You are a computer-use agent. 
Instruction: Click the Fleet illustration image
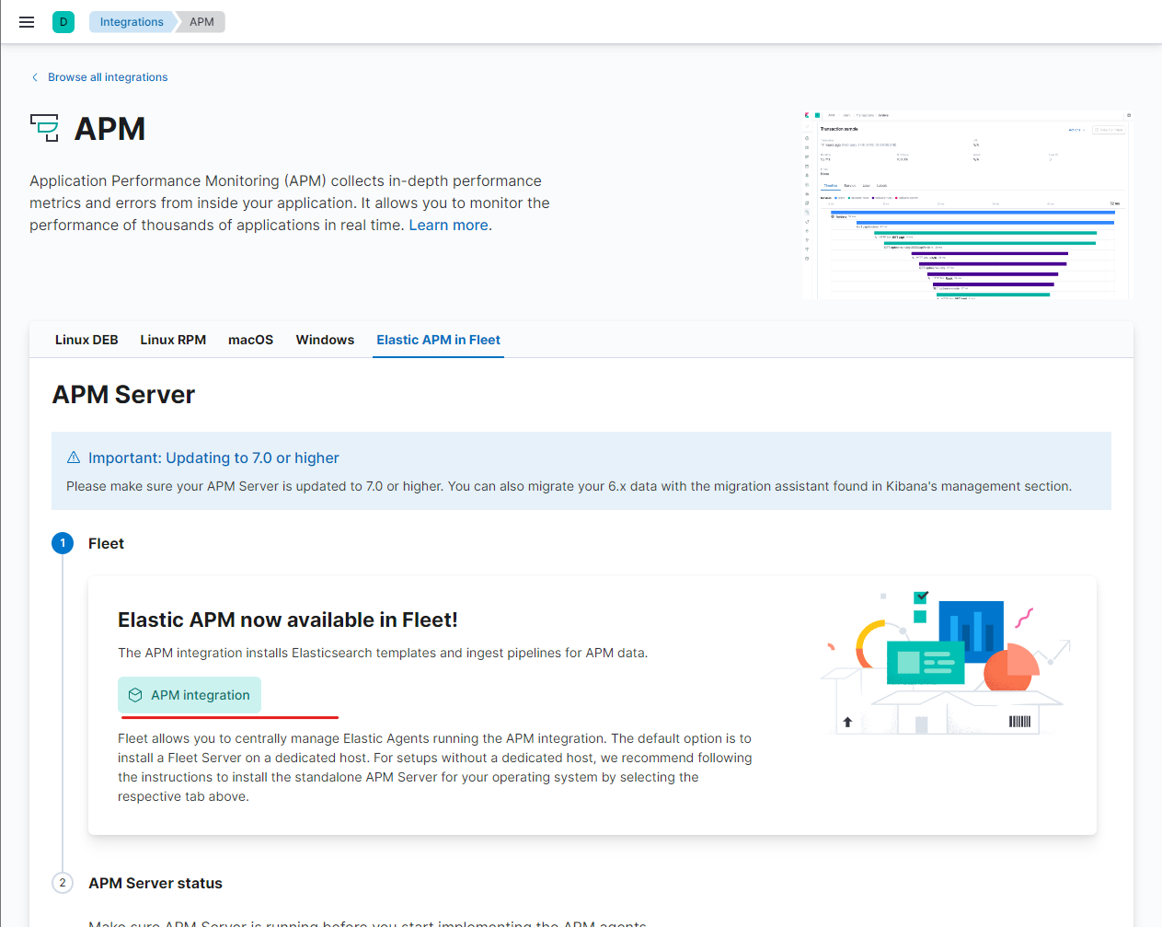pos(946,663)
